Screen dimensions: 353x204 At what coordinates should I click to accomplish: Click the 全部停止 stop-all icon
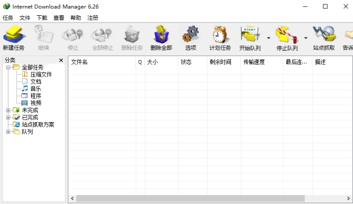[102, 35]
